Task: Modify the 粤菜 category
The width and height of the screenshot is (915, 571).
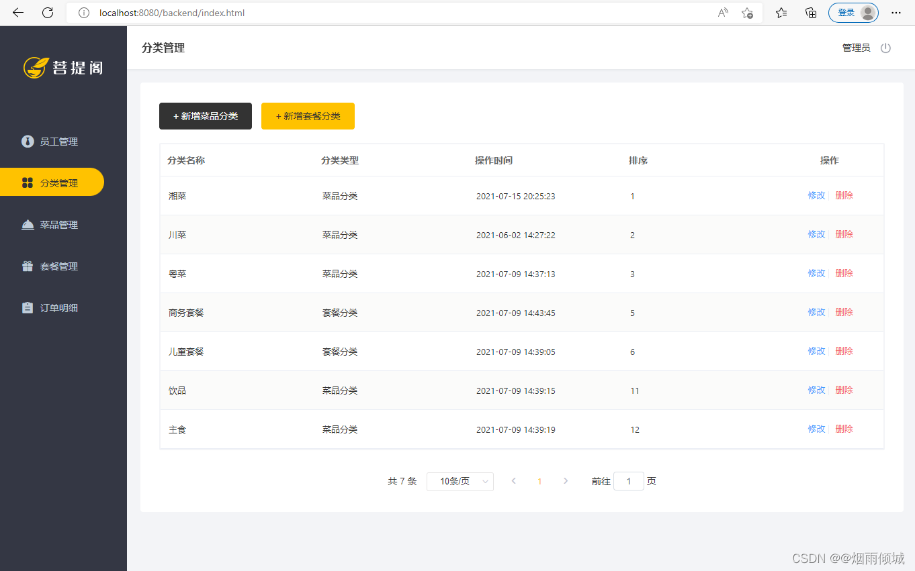Action: (x=816, y=273)
